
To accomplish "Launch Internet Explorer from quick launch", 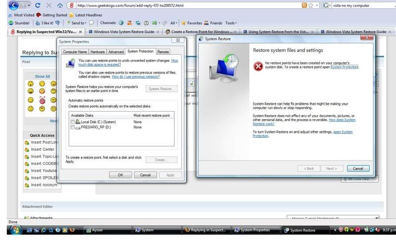I will coord(44,230).
